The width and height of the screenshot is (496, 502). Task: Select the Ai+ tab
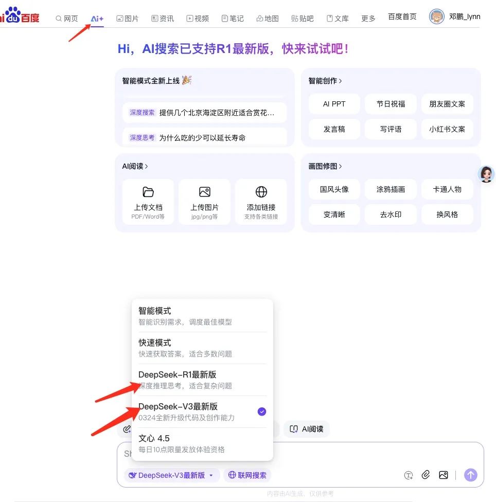[97, 19]
